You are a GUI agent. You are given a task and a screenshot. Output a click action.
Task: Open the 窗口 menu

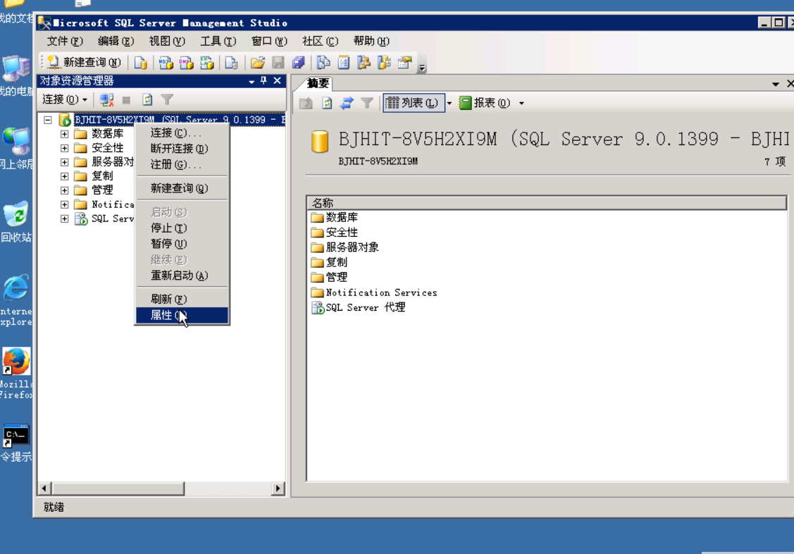coord(269,41)
